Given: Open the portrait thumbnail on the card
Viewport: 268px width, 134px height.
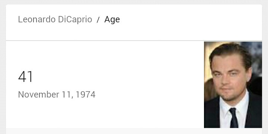Looking at the screenshot, I should tap(233, 85).
